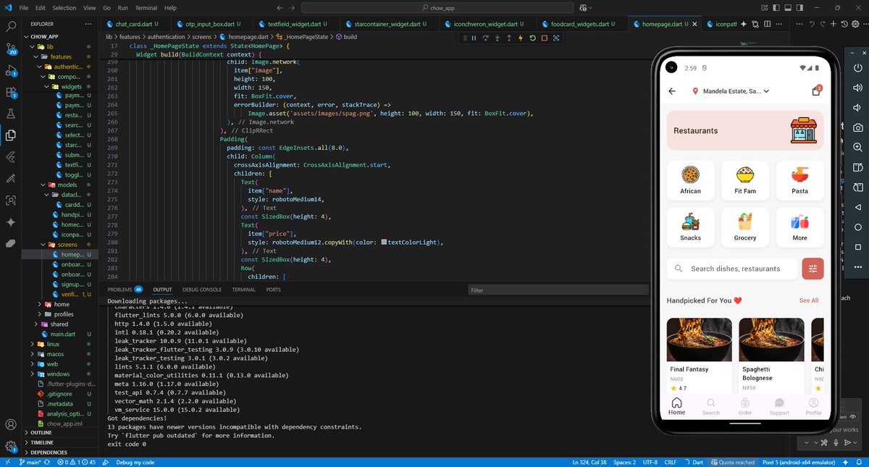This screenshot has width=869, height=467.
Task: Tap Search tab in phone bottom navigation
Action: [711, 406]
